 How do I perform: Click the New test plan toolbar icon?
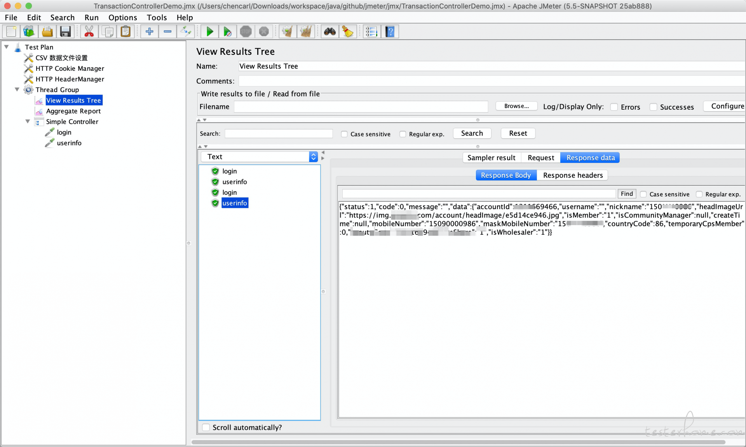pos(11,31)
